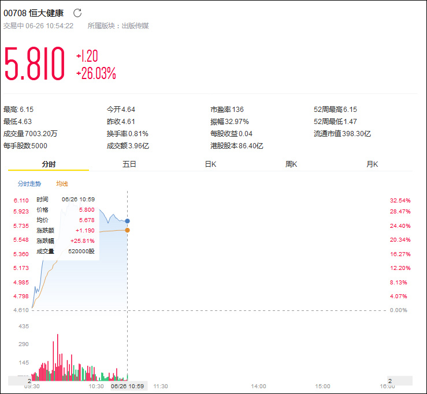Open the 日K chart tab
Image resolution: width=427 pixels, height=394 pixels.
point(210,164)
